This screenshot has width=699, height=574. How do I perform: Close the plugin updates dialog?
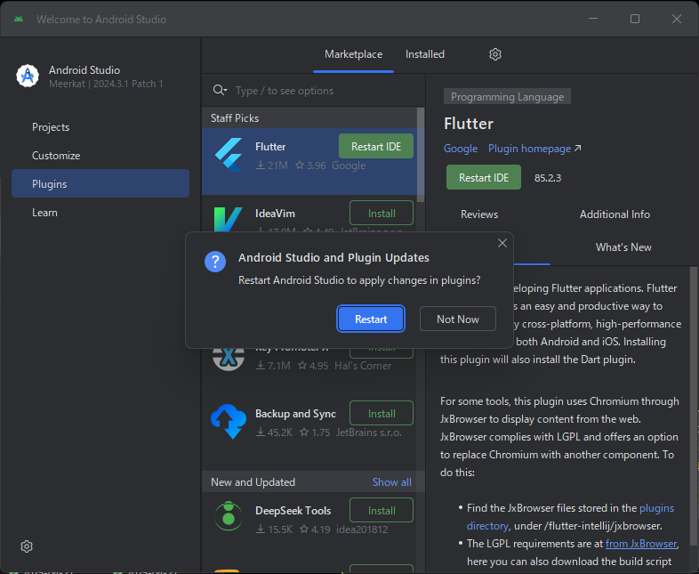502,243
